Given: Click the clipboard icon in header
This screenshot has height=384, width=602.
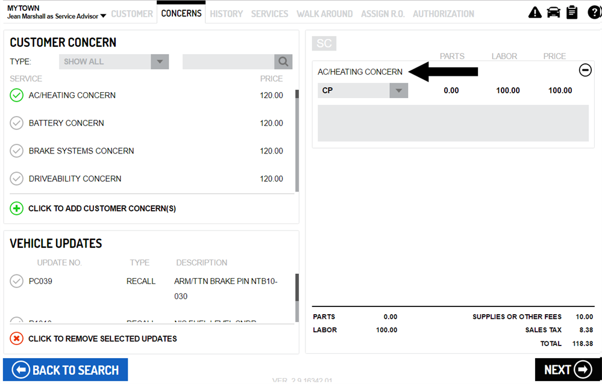Looking at the screenshot, I should (x=572, y=13).
